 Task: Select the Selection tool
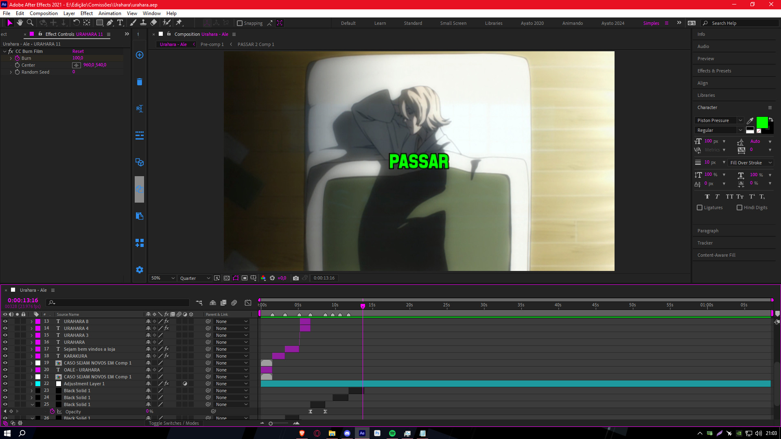(10, 23)
